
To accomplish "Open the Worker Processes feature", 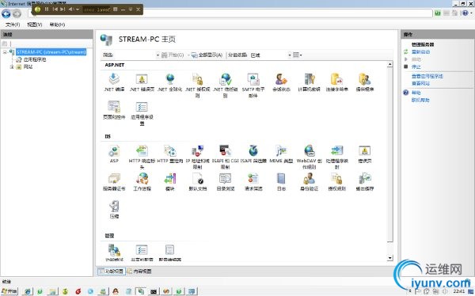I will (x=142, y=179).
